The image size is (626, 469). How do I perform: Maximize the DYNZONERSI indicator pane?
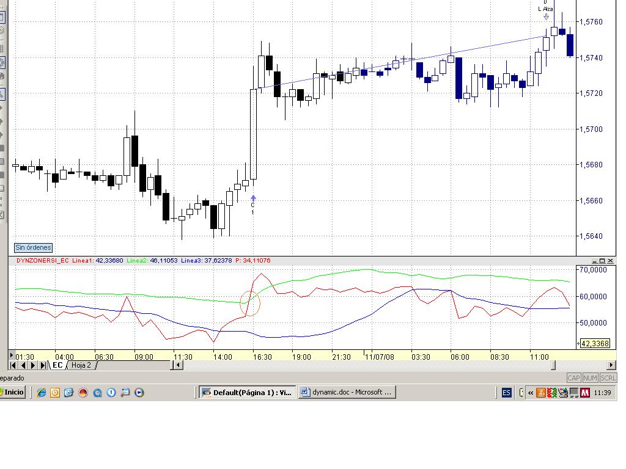click(602, 261)
